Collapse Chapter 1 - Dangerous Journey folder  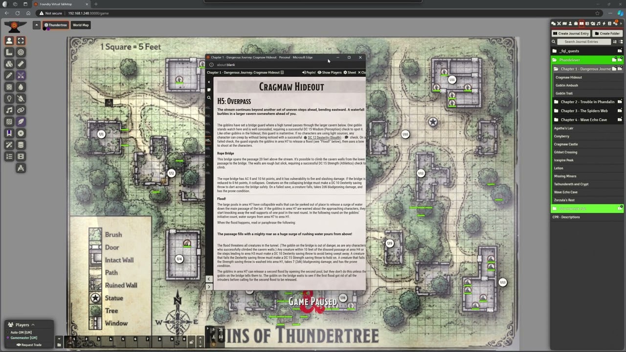(588, 69)
